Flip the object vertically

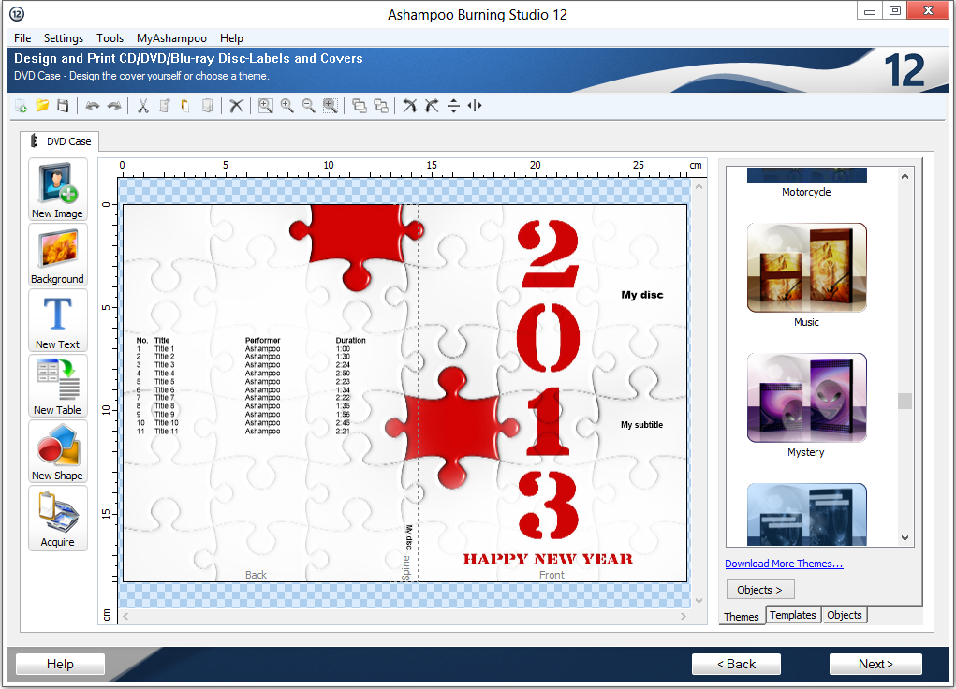tap(453, 106)
